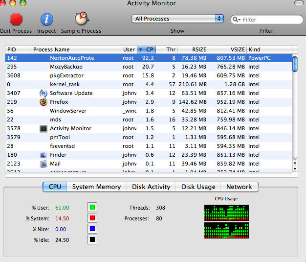Screen dimensions: 306x262
Task: Click the blue % Nice color swatch
Action: click(x=92, y=229)
